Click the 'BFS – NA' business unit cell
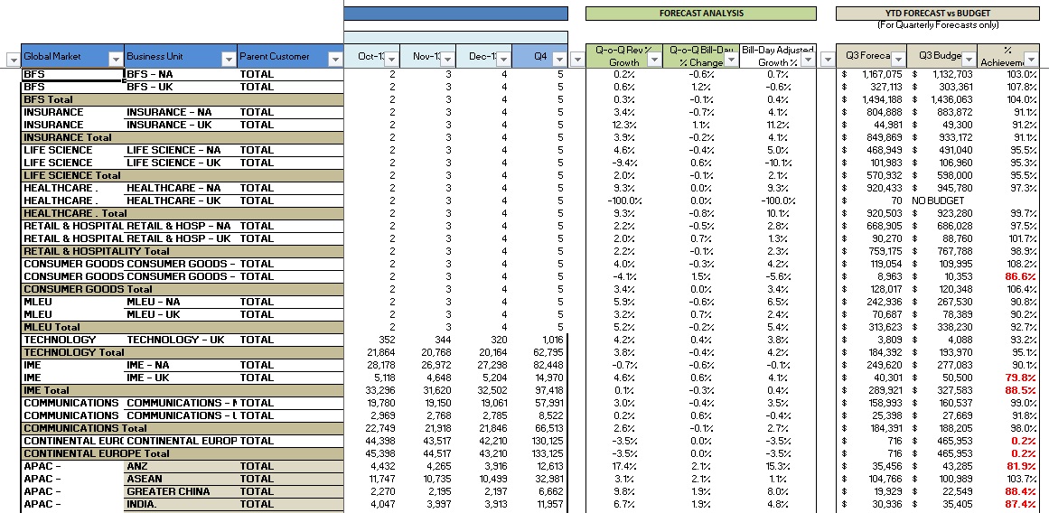Image resolution: width=1049 pixels, height=513 pixels. point(181,74)
